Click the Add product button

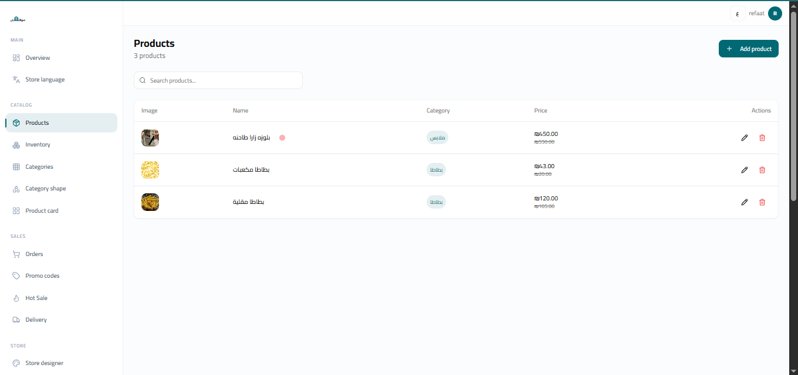749,49
